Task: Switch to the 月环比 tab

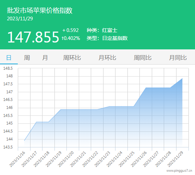Action: click(107, 58)
